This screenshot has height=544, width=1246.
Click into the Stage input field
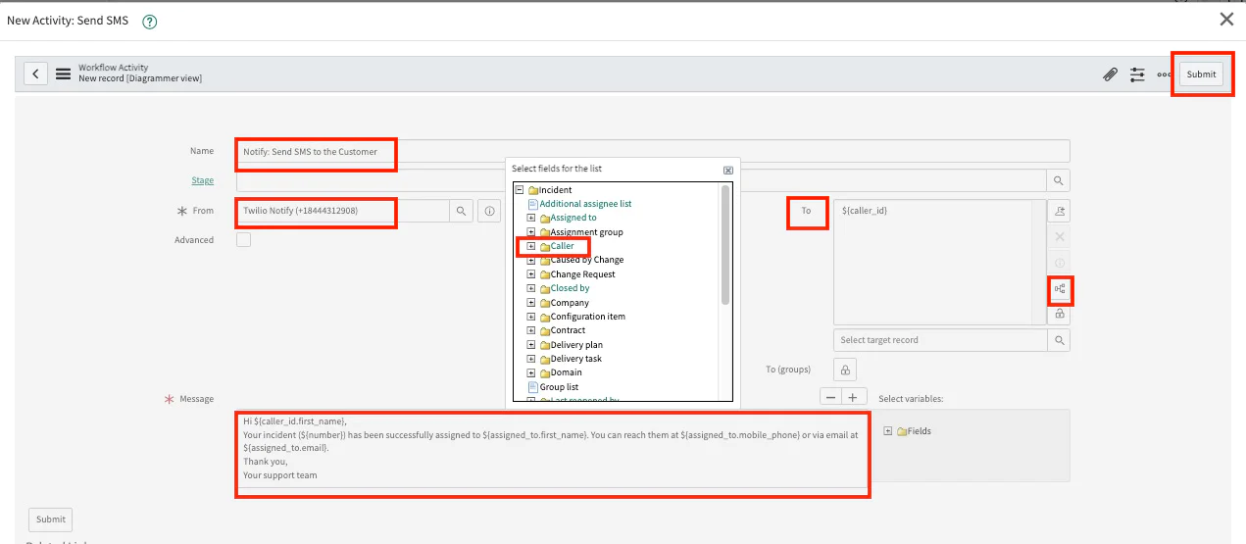tap(641, 180)
